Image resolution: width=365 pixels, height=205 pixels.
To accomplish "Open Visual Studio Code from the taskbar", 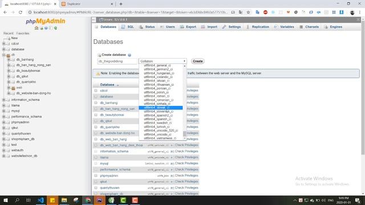I will click(x=40, y=200).
